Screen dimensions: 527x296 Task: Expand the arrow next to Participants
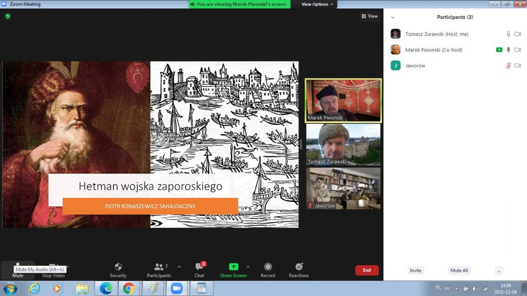point(179,267)
